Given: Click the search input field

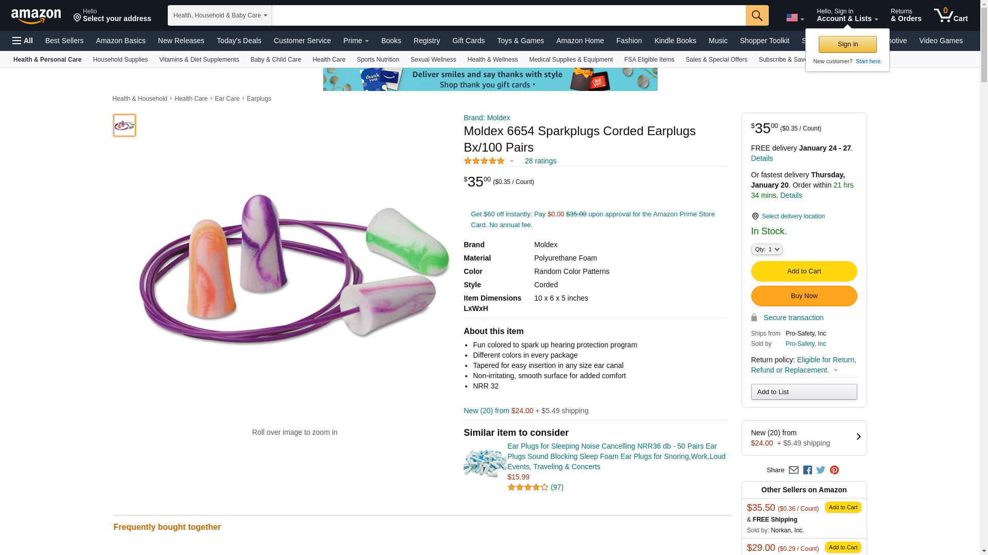Looking at the screenshot, I should 508,15.
